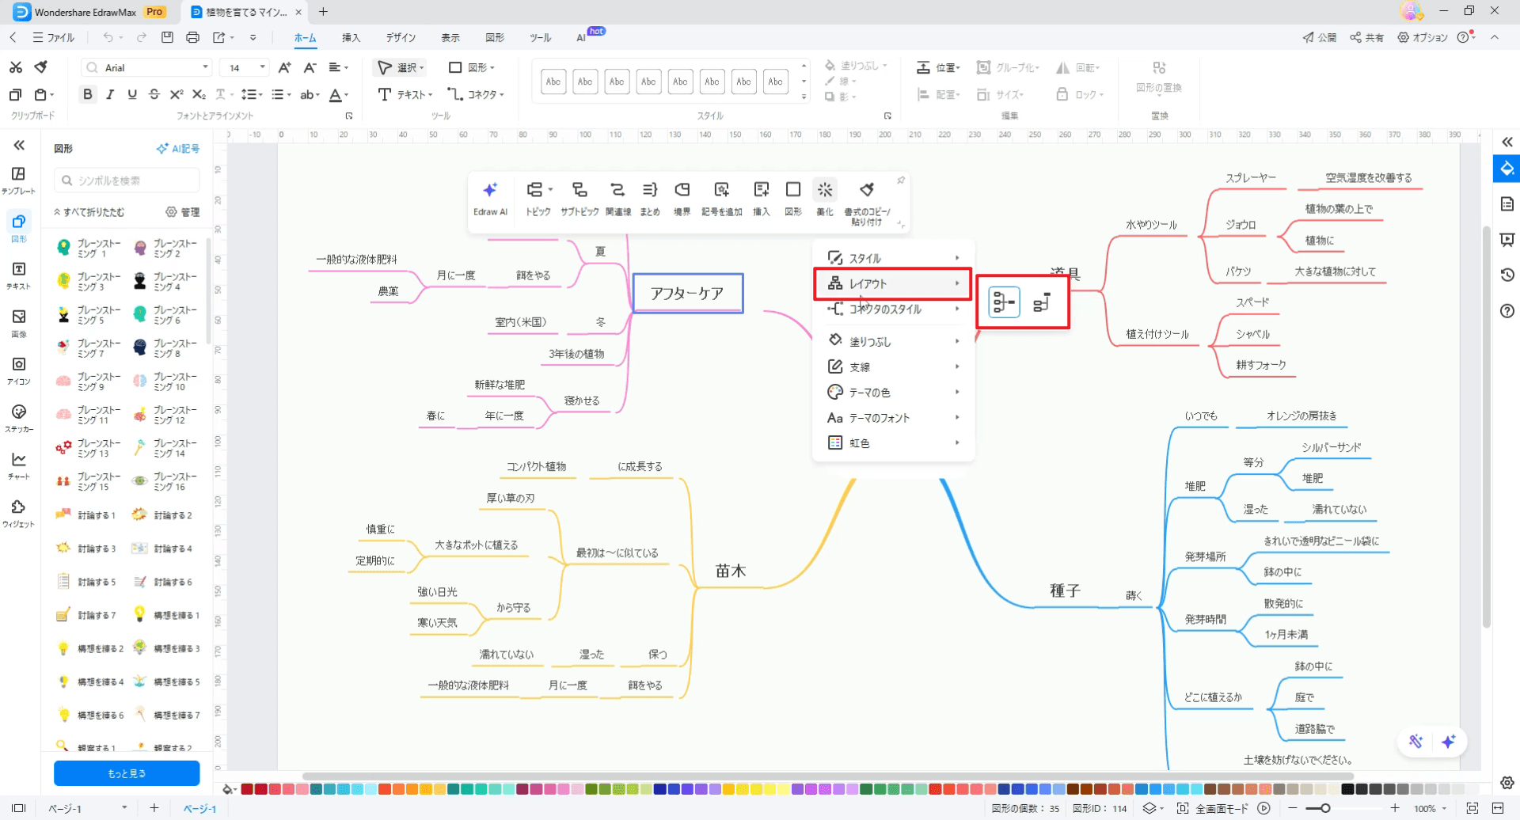Click the 管理 manage button
Image resolution: width=1520 pixels, height=820 pixels.
point(183,212)
